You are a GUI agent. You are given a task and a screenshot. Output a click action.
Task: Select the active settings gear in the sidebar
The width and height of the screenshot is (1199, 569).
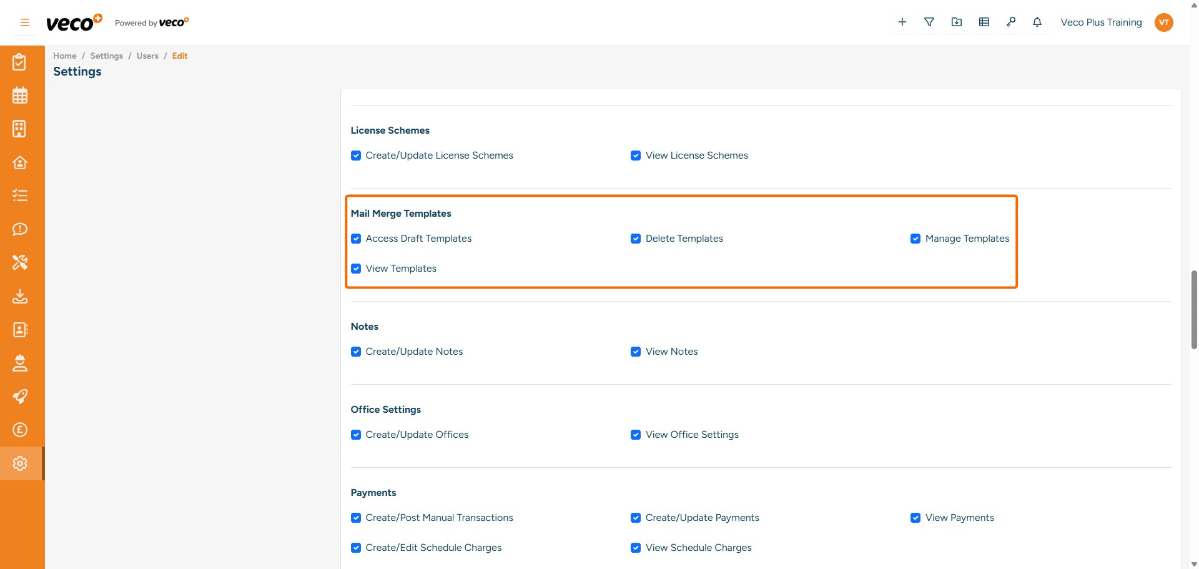point(20,463)
